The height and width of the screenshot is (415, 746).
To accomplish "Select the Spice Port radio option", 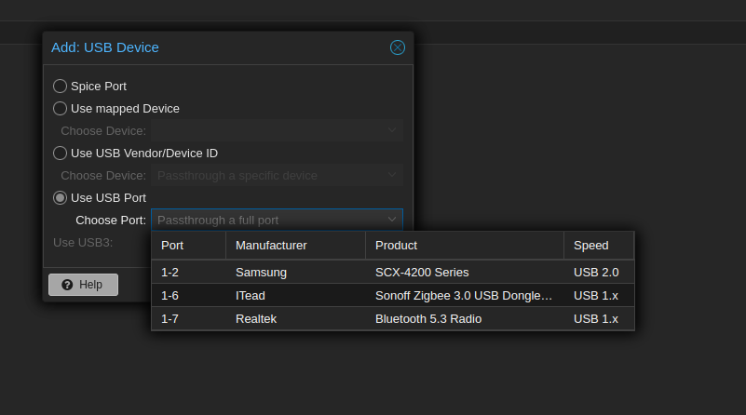I will coord(61,86).
